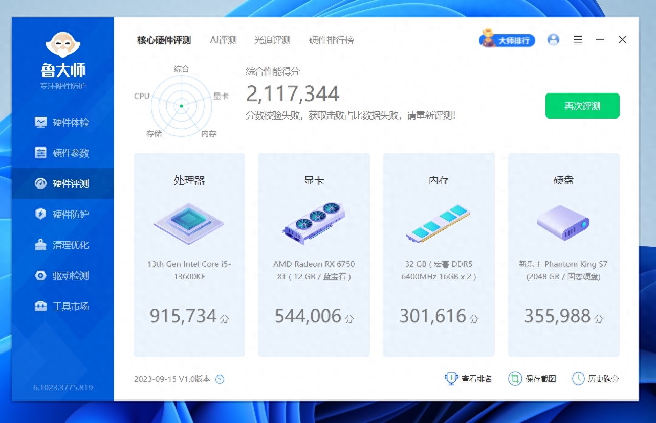Switch to 硬件排行榜 tab
The height and width of the screenshot is (423, 656).
[x=331, y=40]
